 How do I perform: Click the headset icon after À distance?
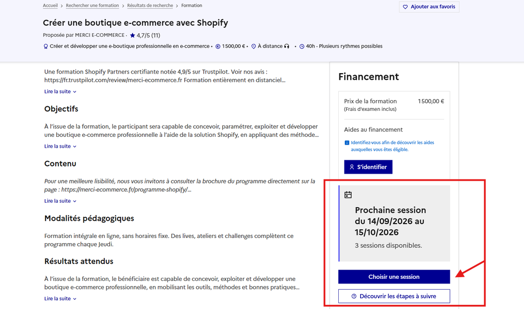coord(287,46)
